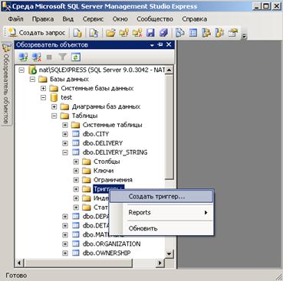Expand the Ограничения folder

[x=76, y=180]
